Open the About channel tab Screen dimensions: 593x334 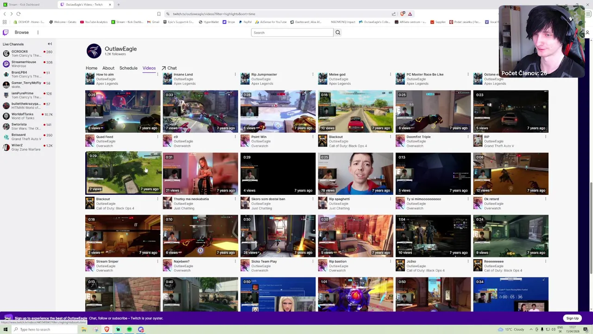point(108,68)
